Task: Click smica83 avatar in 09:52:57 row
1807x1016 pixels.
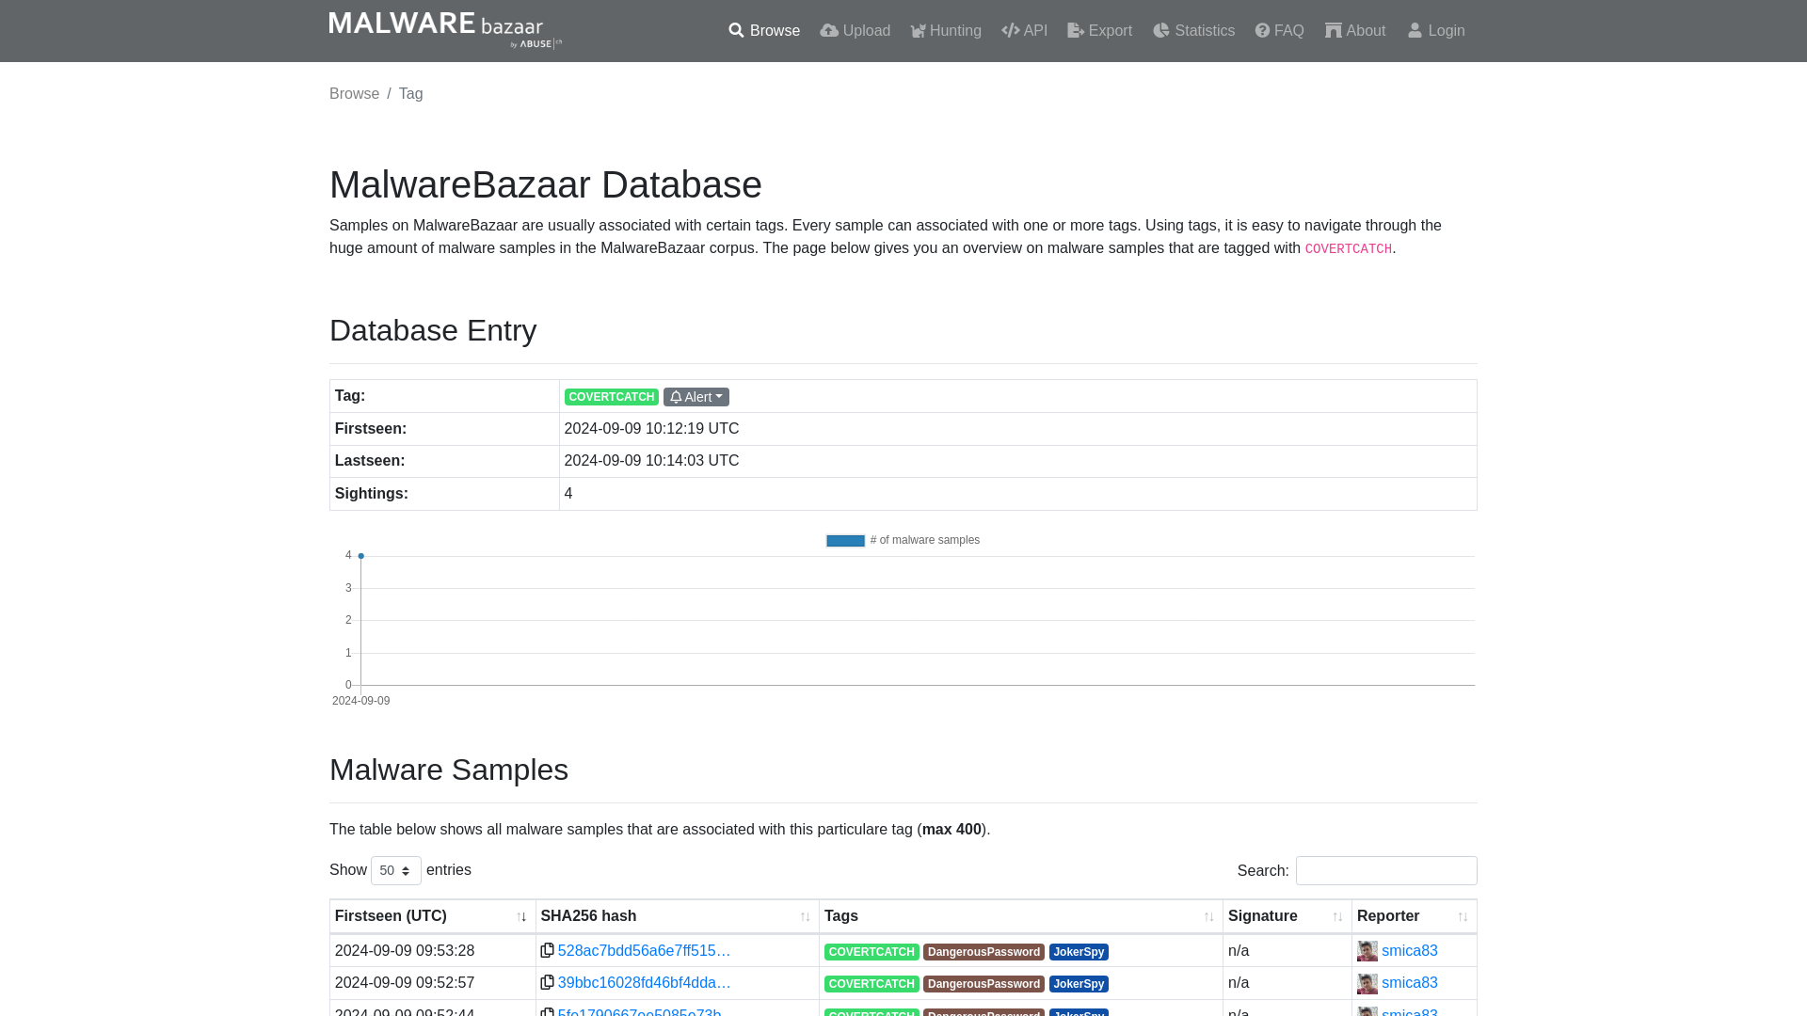Action: [x=1367, y=983]
